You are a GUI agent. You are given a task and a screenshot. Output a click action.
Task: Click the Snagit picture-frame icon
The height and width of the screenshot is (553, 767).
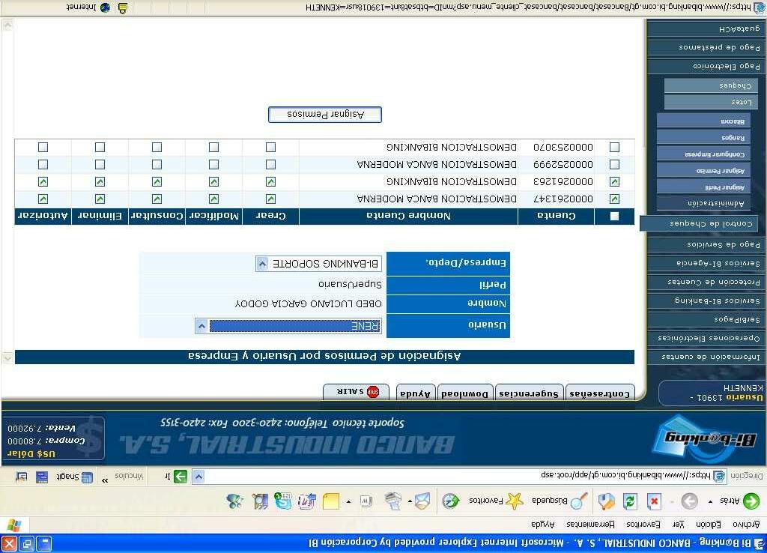(x=22, y=477)
